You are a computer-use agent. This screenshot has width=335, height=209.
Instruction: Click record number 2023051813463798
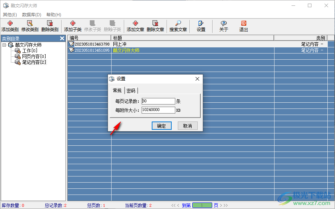(92, 44)
